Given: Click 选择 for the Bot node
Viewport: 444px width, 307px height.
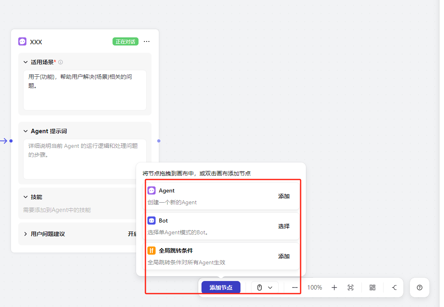Looking at the screenshot, I should point(284,226).
